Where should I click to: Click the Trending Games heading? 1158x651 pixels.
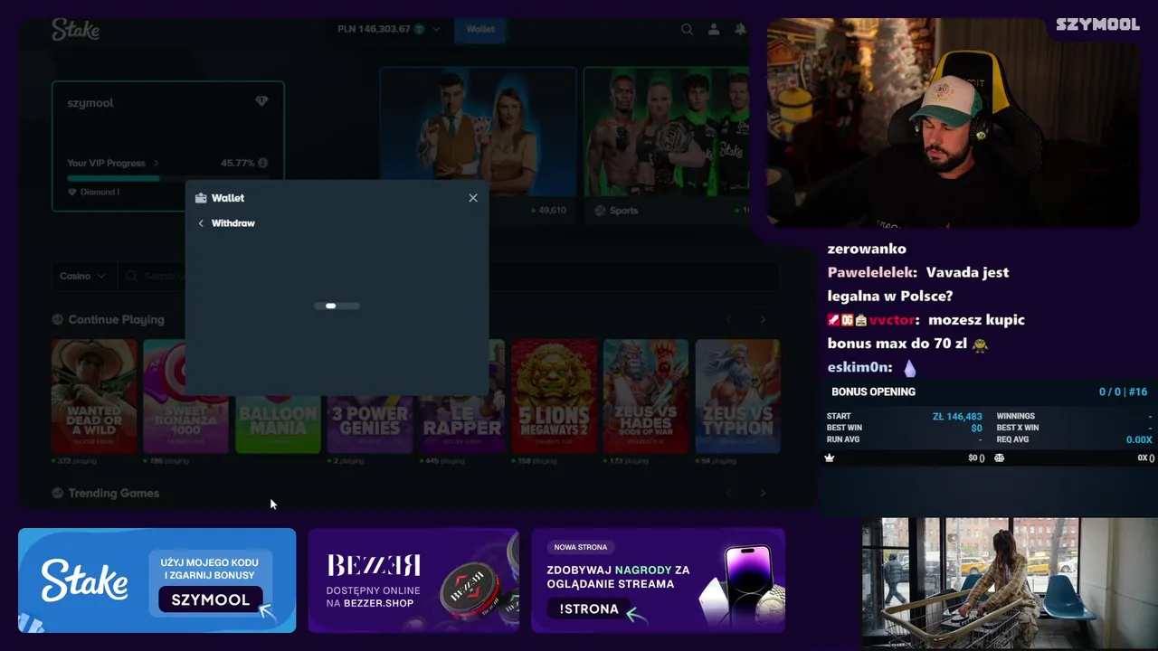click(113, 493)
